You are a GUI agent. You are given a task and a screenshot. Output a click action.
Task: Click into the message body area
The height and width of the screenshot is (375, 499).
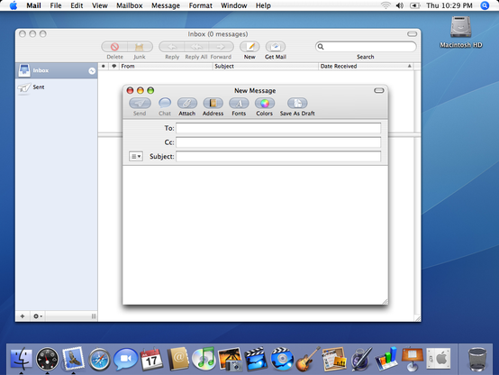click(x=255, y=234)
